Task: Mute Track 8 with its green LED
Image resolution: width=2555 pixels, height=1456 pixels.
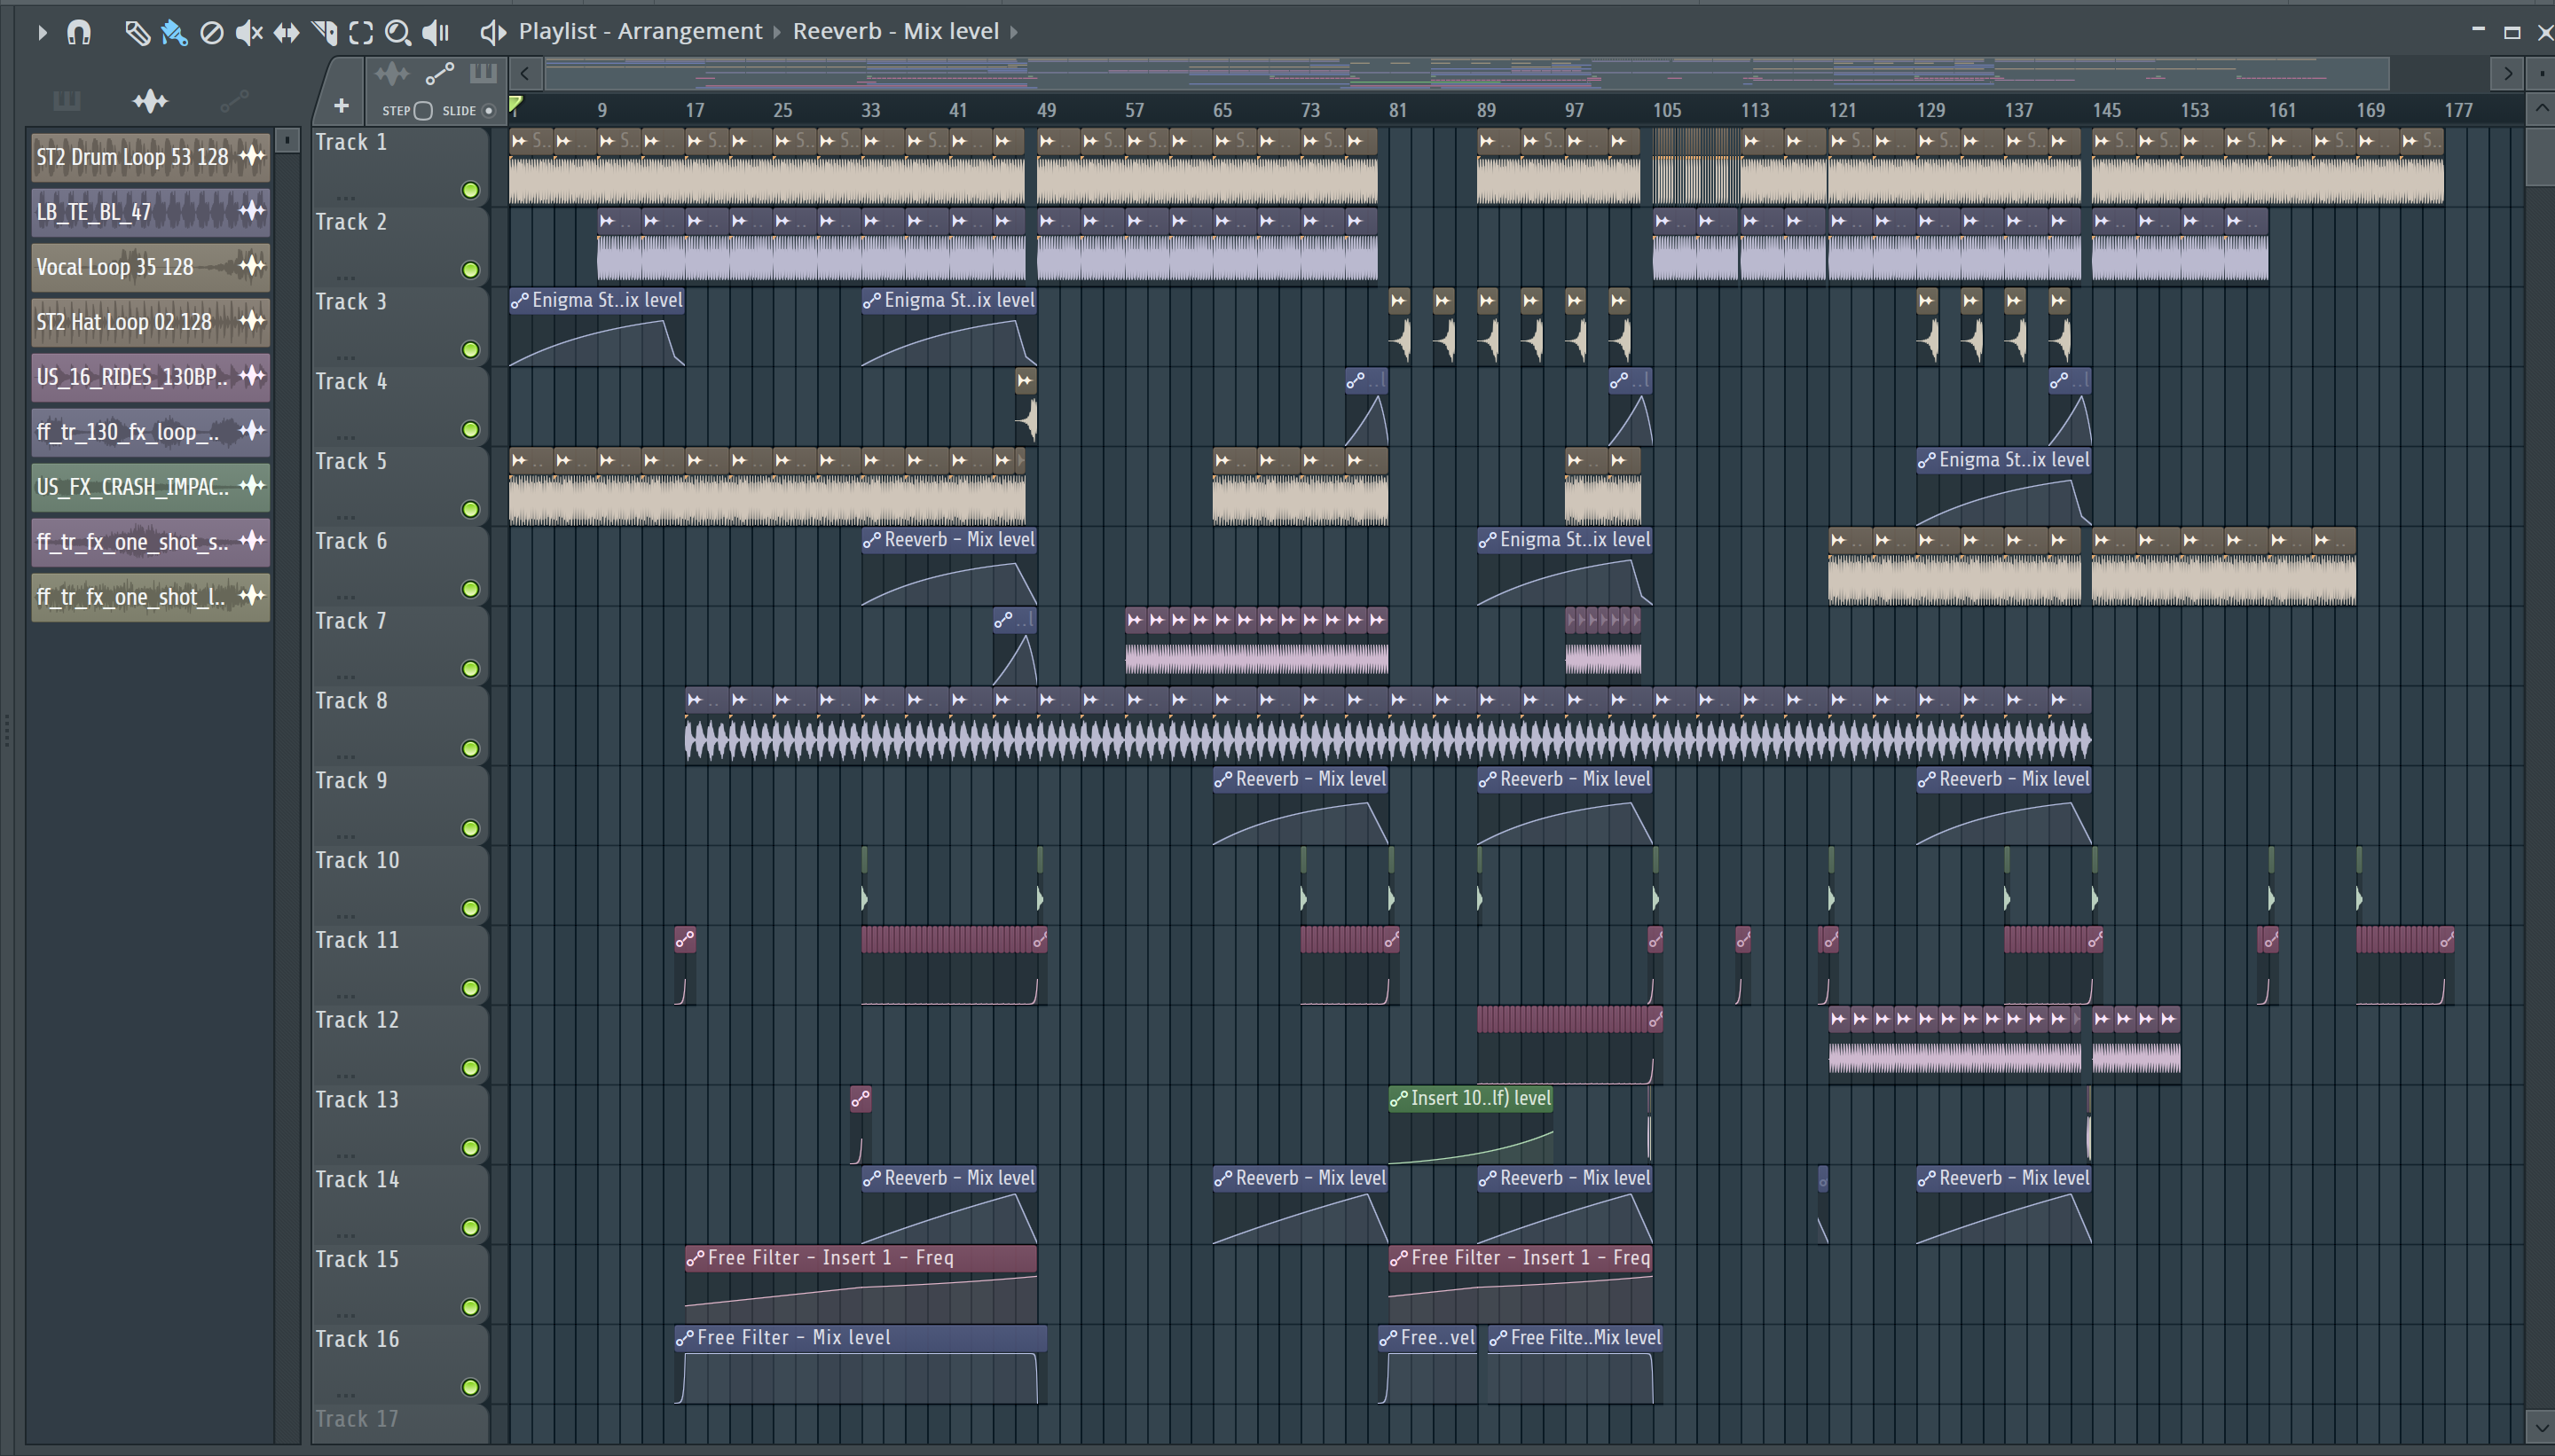Action: coord(470,749)
